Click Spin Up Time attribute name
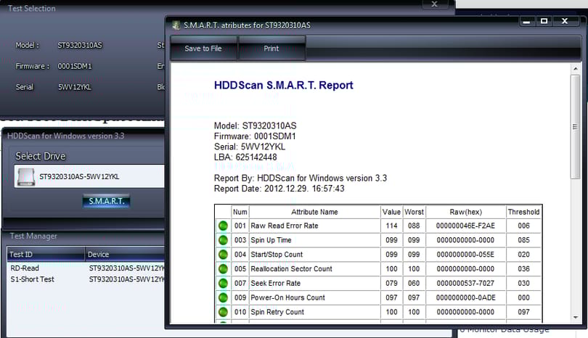Image resolution: width=588 pixels, height=338 pixels. (271, 240)
